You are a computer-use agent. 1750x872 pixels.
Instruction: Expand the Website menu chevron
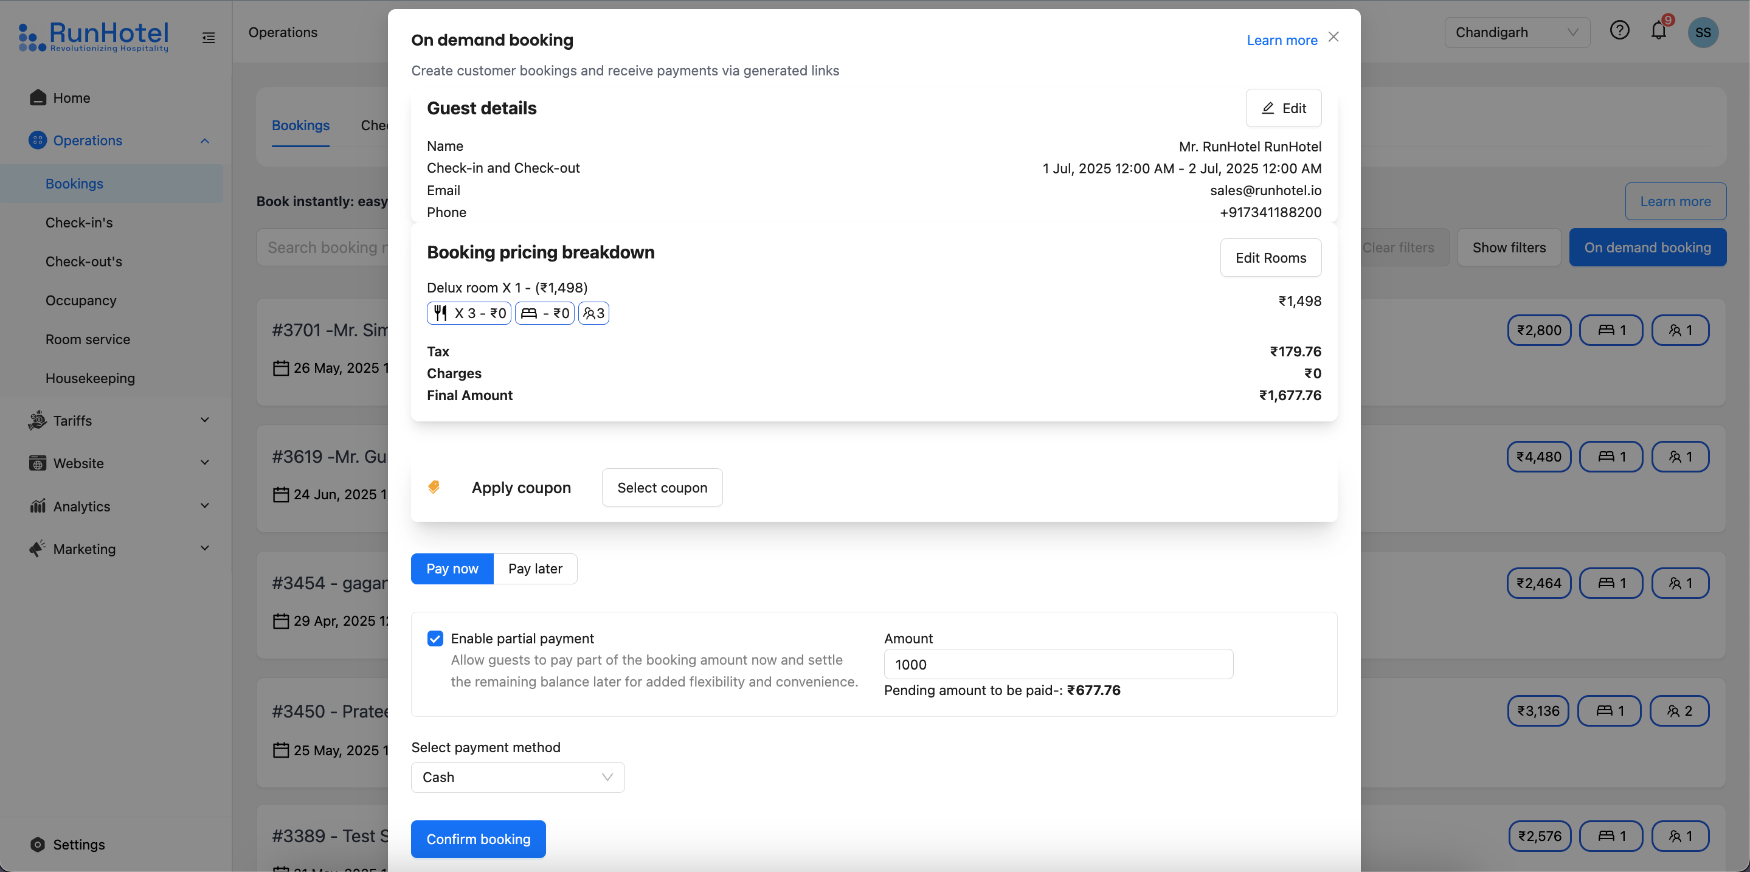[204, 463]
